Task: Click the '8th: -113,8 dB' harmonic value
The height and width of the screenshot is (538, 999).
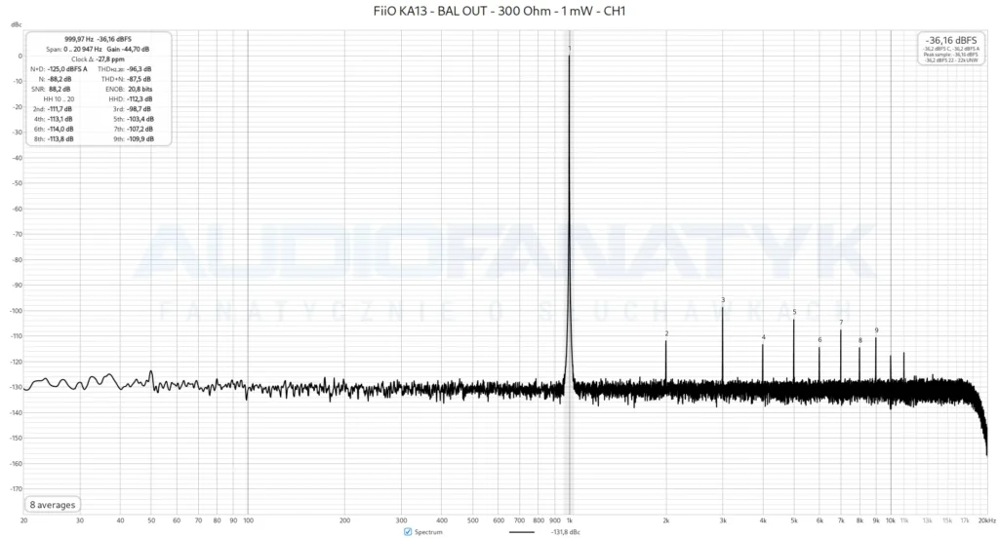Action: (x=54, y=138)
